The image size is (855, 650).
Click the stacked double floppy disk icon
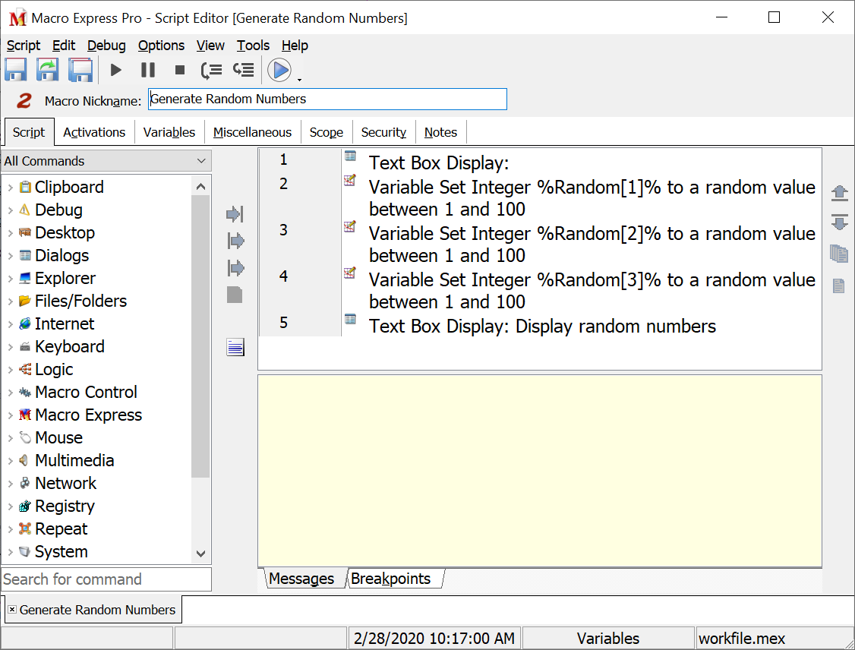tap(80, 71)
